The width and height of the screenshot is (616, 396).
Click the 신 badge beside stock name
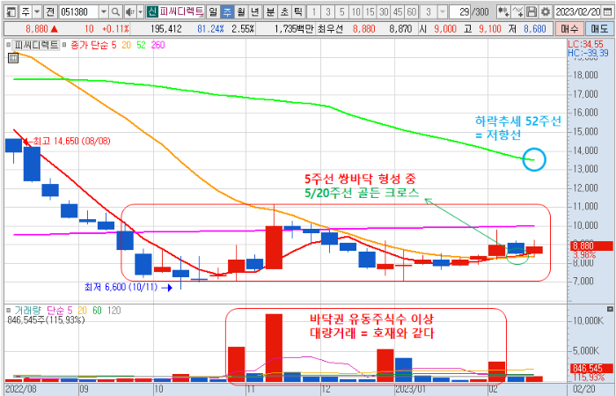[x=152, y=11]
